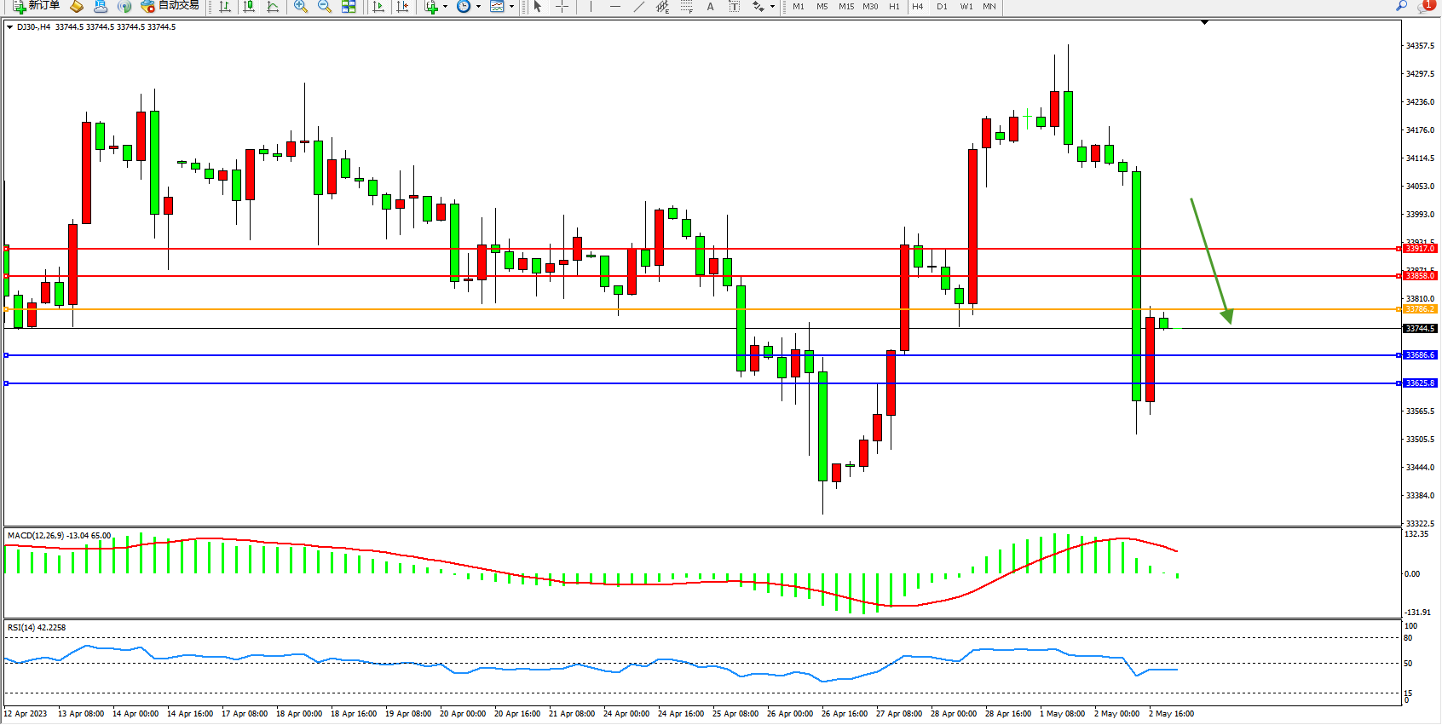Image resolution: width=1442 pixels, height=725 pixels.
Task: Draw a horizontal line with toolbar tool
Action: 615,7
